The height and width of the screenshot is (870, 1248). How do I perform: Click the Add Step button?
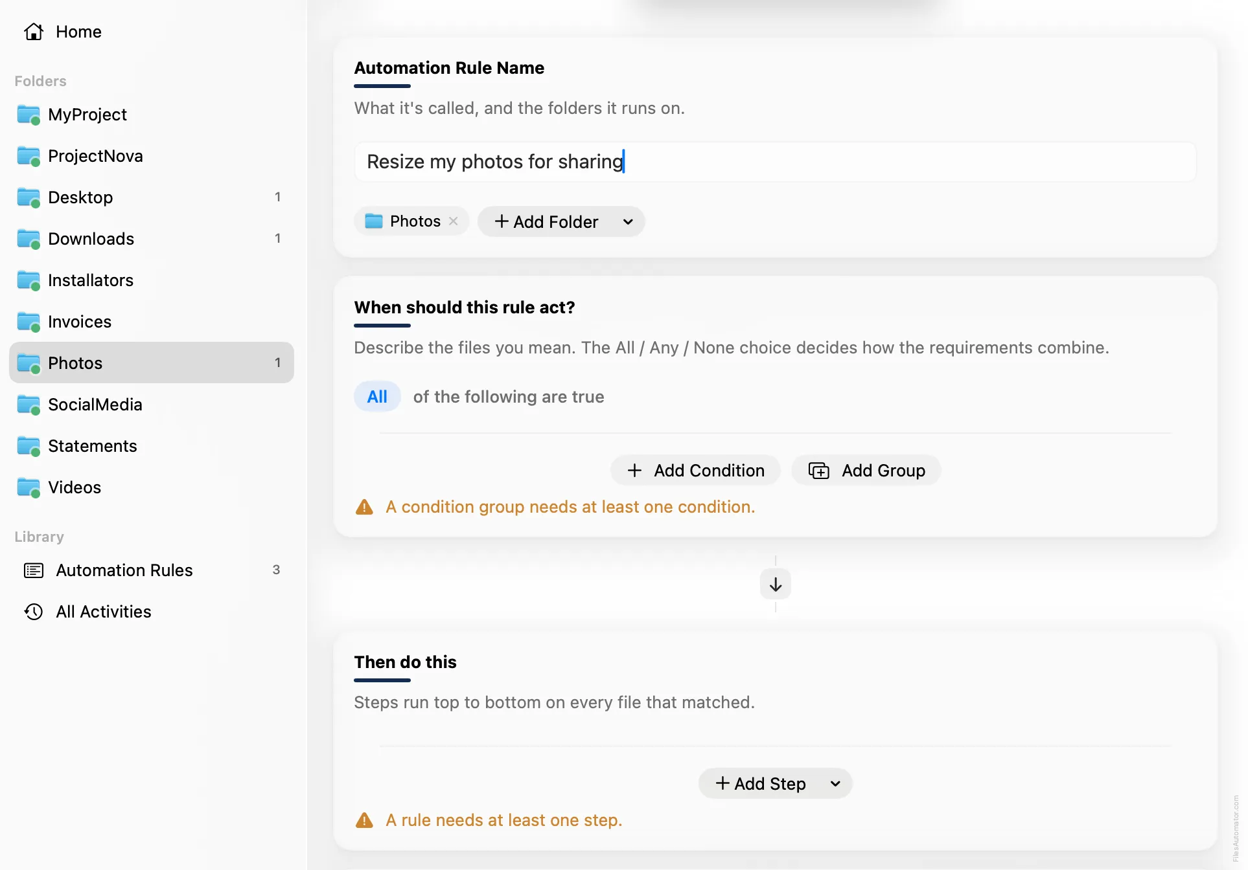[761, 784]
